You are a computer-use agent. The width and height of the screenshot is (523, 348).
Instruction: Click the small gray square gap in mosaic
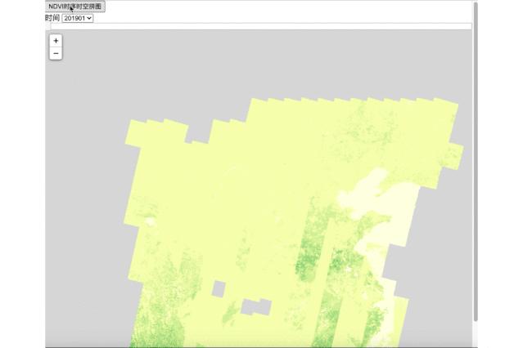coord(218,288)
